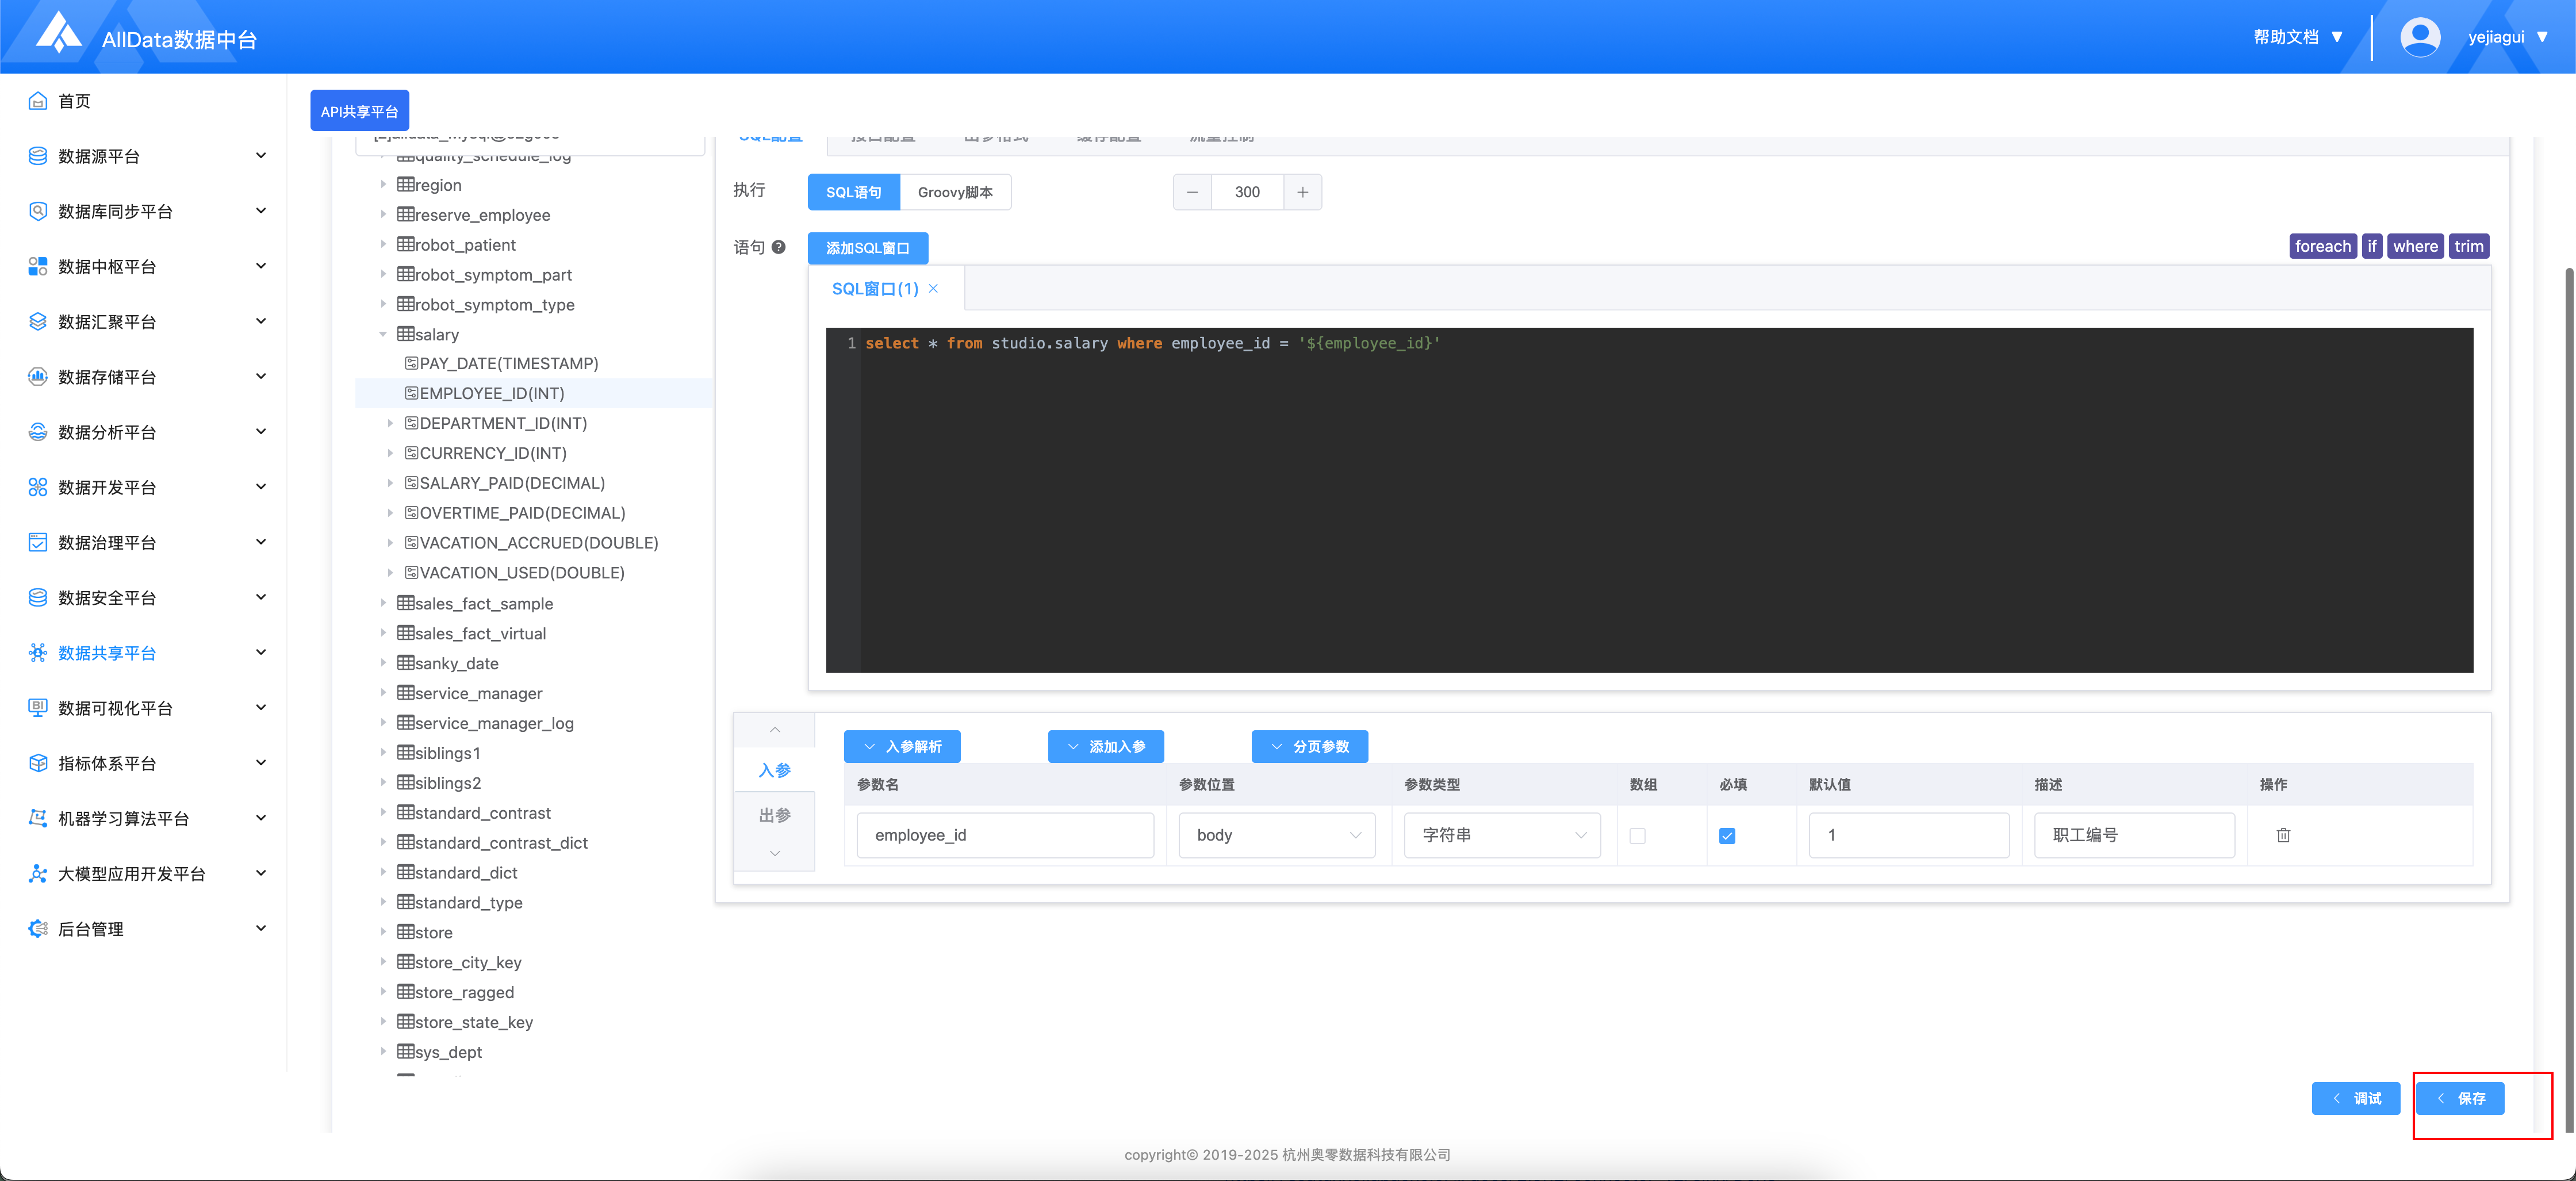This screenshot has width=2576, height=1181.
Task: Click the help question-mark icon next to 语句
Action: 778,247
